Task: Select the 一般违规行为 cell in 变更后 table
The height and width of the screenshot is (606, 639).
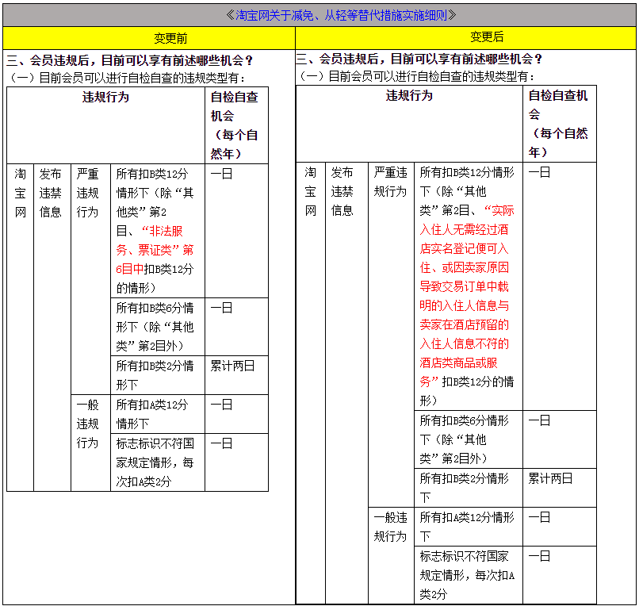Action: [391, 555]
